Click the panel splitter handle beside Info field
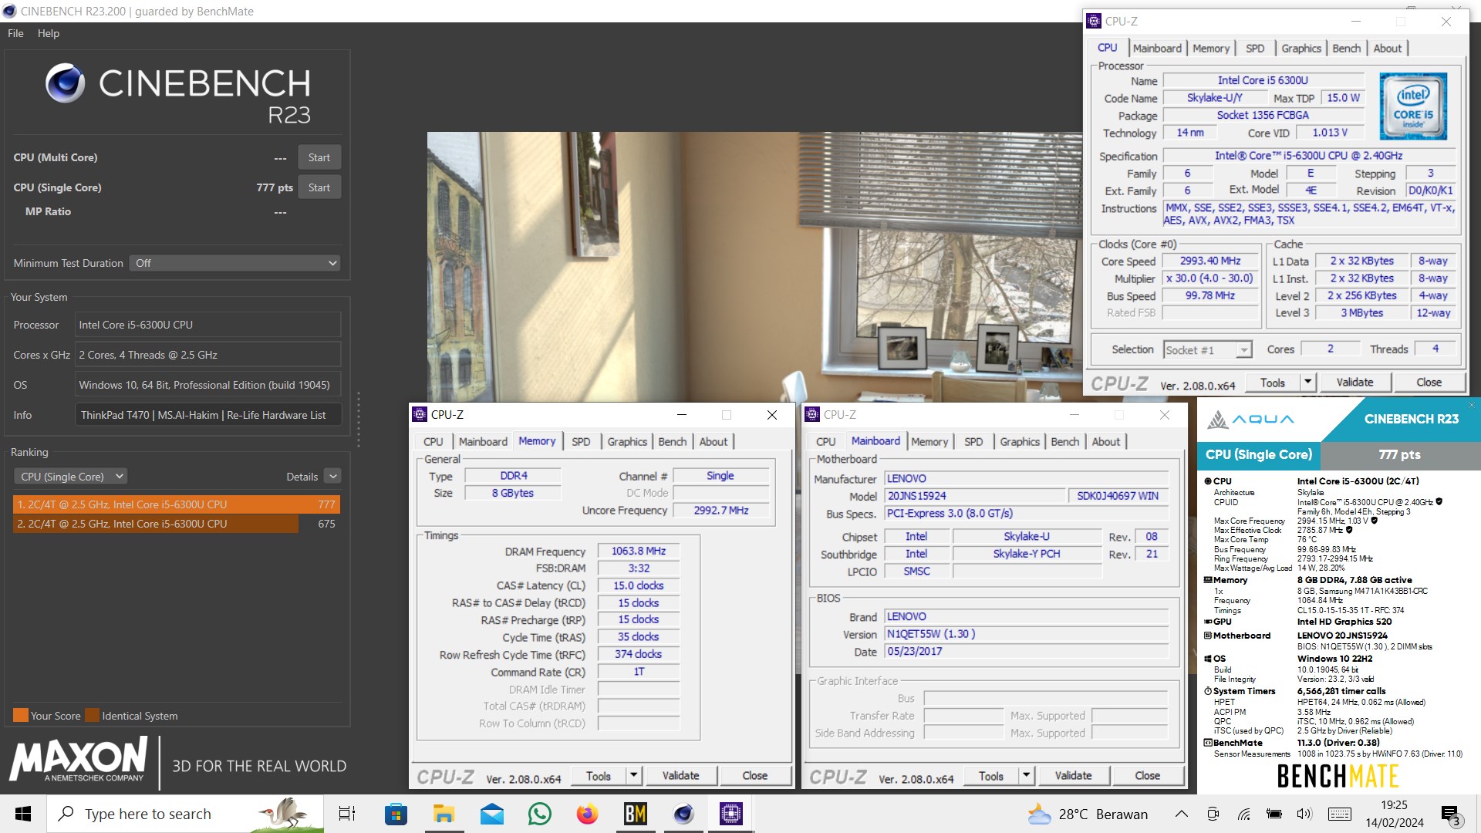1481x833 pixels. point(358,419)
